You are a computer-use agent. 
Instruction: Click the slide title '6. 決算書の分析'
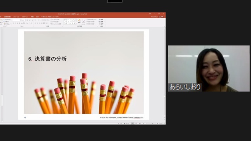[47, 59]
